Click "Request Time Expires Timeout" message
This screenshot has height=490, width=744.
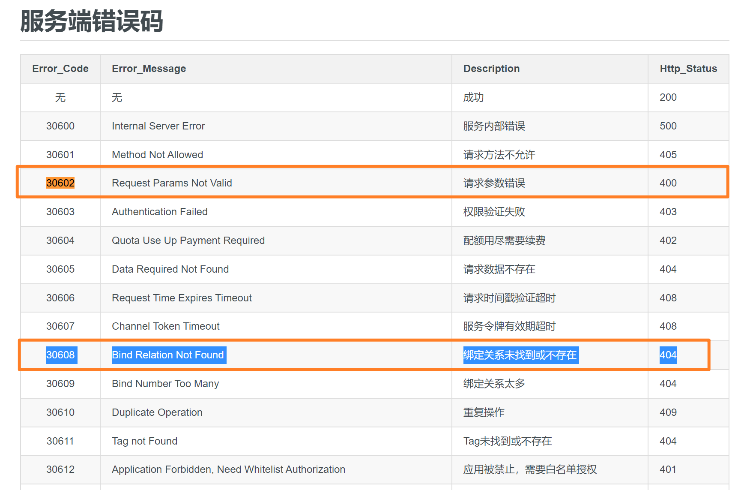182,298
